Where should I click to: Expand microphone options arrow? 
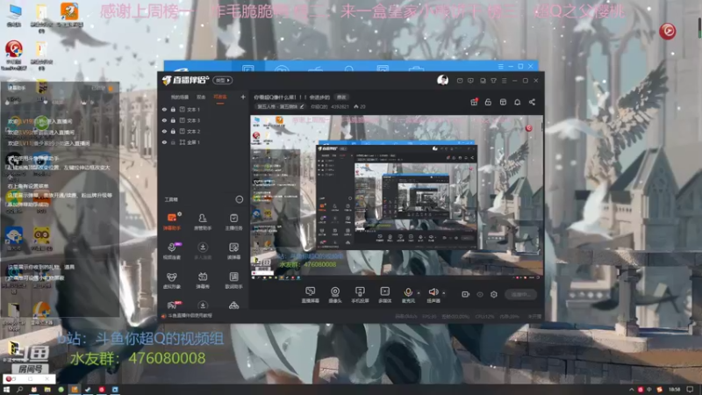click(x=419, y=293)
